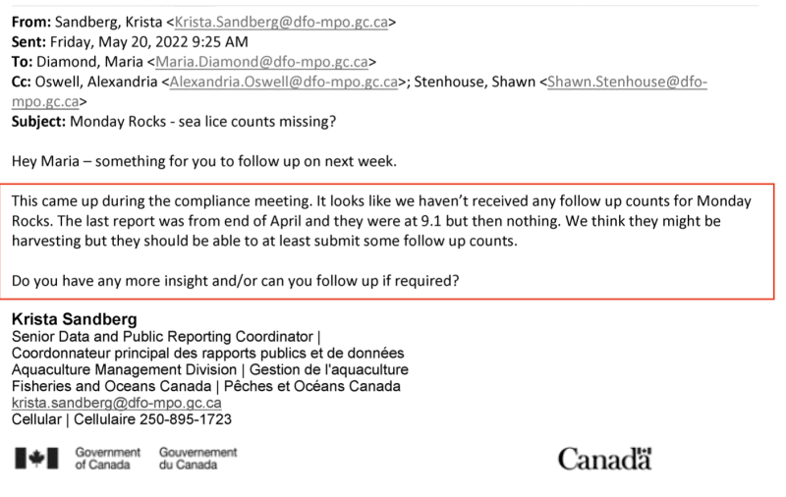The width and height of the screenshot is (786, 497).
Task: Click 'Fisheries and Oceans Canada' text
Action: pyautogui.click(x=107, y=386)
